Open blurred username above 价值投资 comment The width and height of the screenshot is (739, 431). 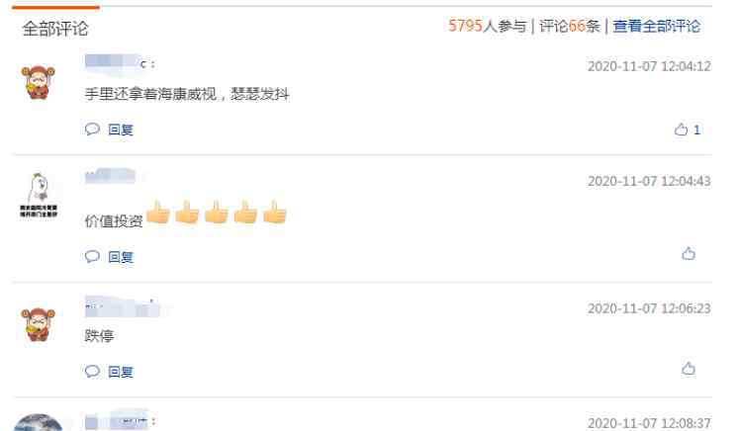point(110,177)
